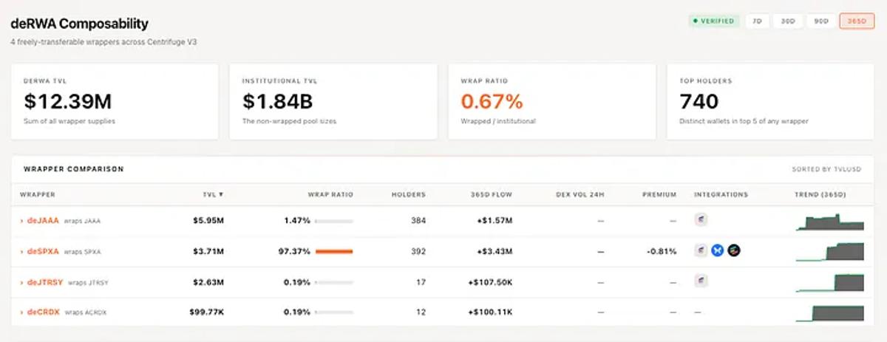Viewport: 887px width, 342px height.
Task: Click the deCRDX wrap ratio bar
Action: coord(334,312)
